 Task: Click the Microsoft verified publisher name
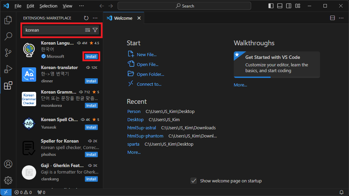pos(55,56)
